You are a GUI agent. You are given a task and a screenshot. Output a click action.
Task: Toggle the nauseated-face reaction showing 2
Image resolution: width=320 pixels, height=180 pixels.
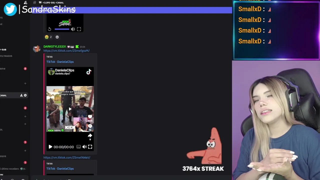(x=48, y=37)
